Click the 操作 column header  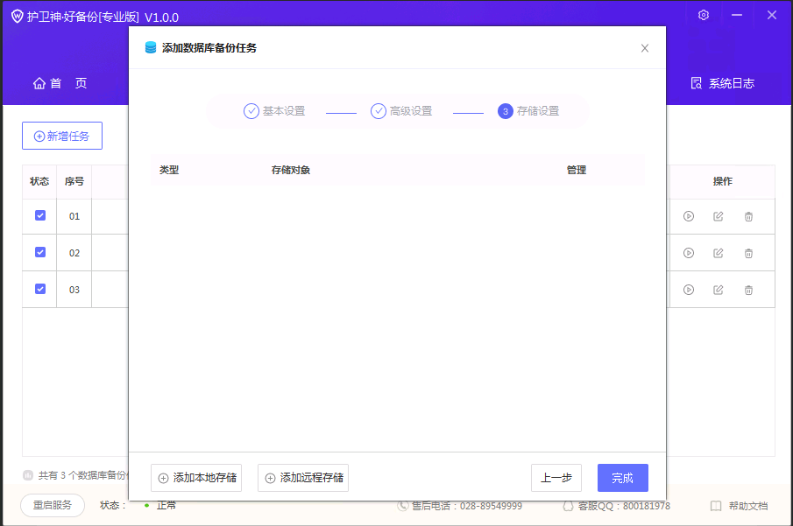tap(722, 181)
